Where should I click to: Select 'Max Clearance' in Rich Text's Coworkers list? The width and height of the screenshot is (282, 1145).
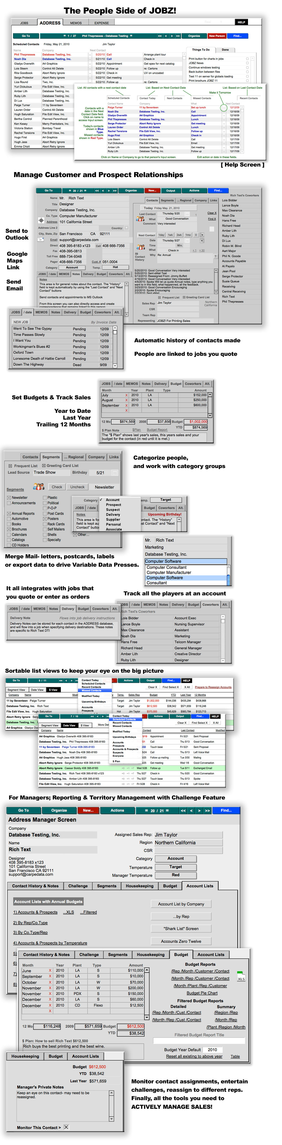pos(232,210)
